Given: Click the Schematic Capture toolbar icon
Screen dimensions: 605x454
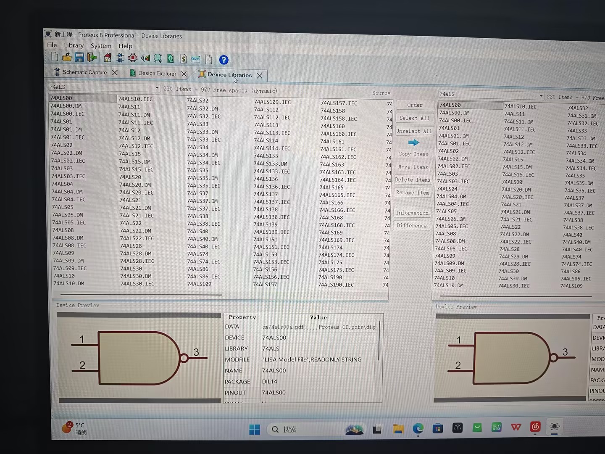Looking at the screenshot, I should coord(120,58).
